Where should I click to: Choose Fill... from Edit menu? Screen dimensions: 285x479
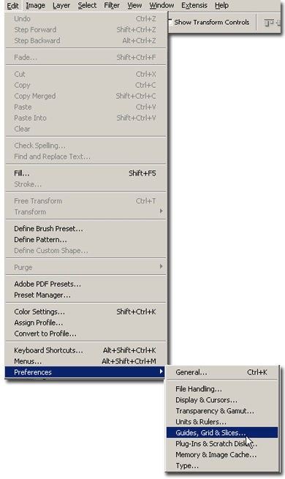[85, 173]
